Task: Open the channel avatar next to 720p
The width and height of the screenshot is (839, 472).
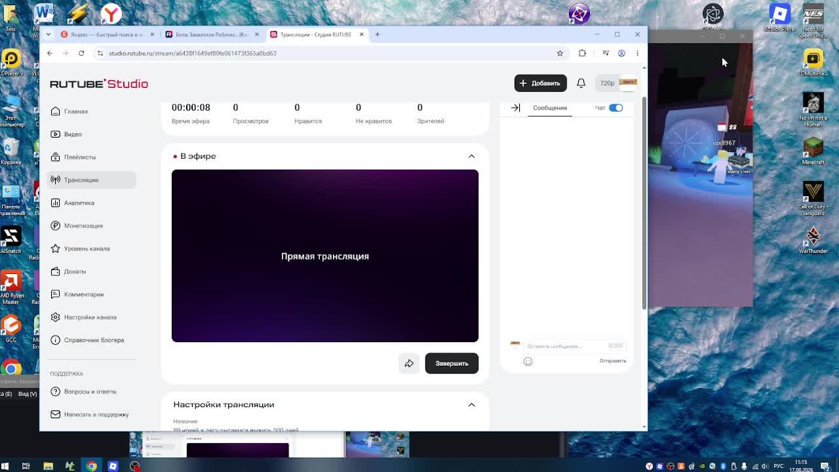Action: (628, 83)
